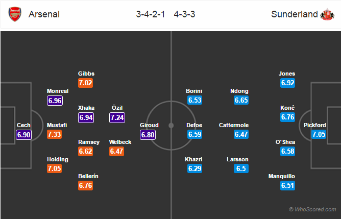Click the Xhaka player name
The height and width of the screenshot is (219, 341).
pyautogui.click(x=86, y=108)
